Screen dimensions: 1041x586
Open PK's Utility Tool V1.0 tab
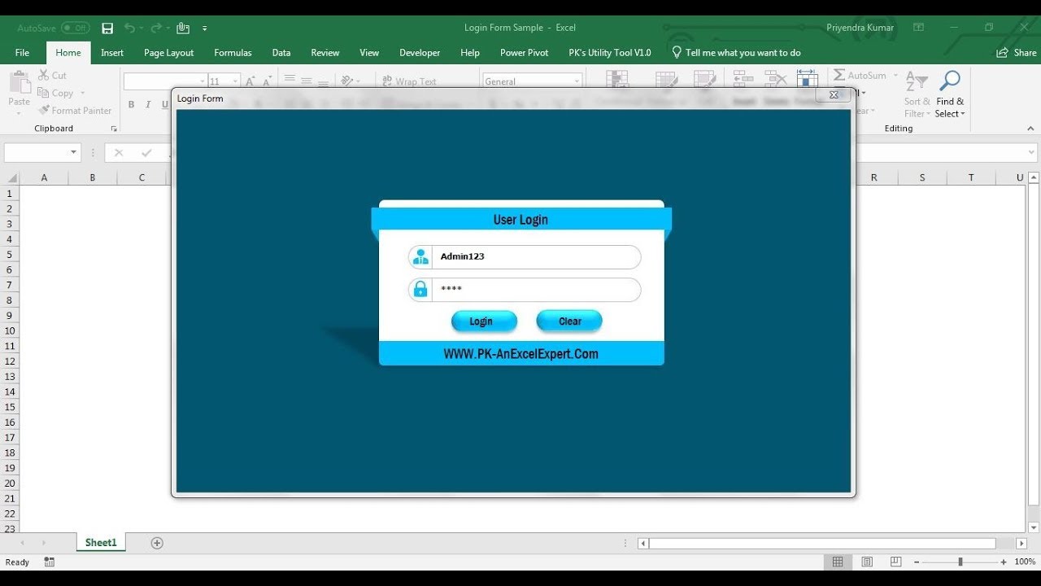(610, 52)
